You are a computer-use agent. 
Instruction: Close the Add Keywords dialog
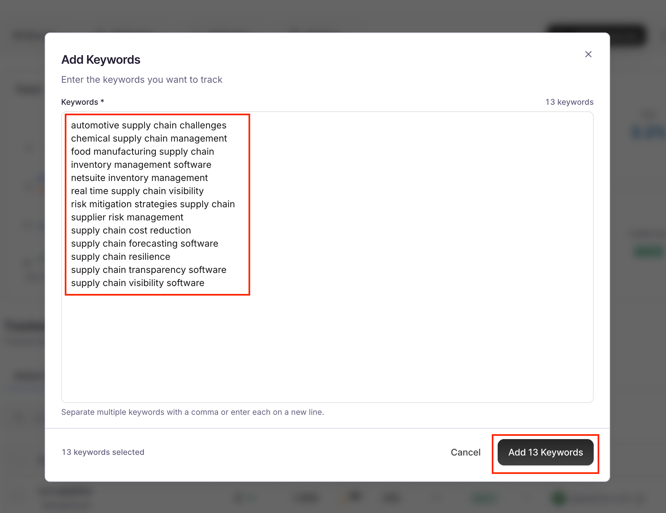click(588, 54)
